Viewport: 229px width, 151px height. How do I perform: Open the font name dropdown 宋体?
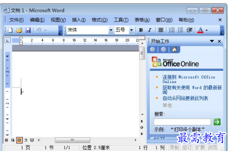(x=111, y=30)
